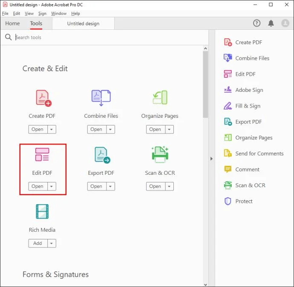
Task: Click the Acrobat app icon in title bar
Action: (x=5, y=5)
